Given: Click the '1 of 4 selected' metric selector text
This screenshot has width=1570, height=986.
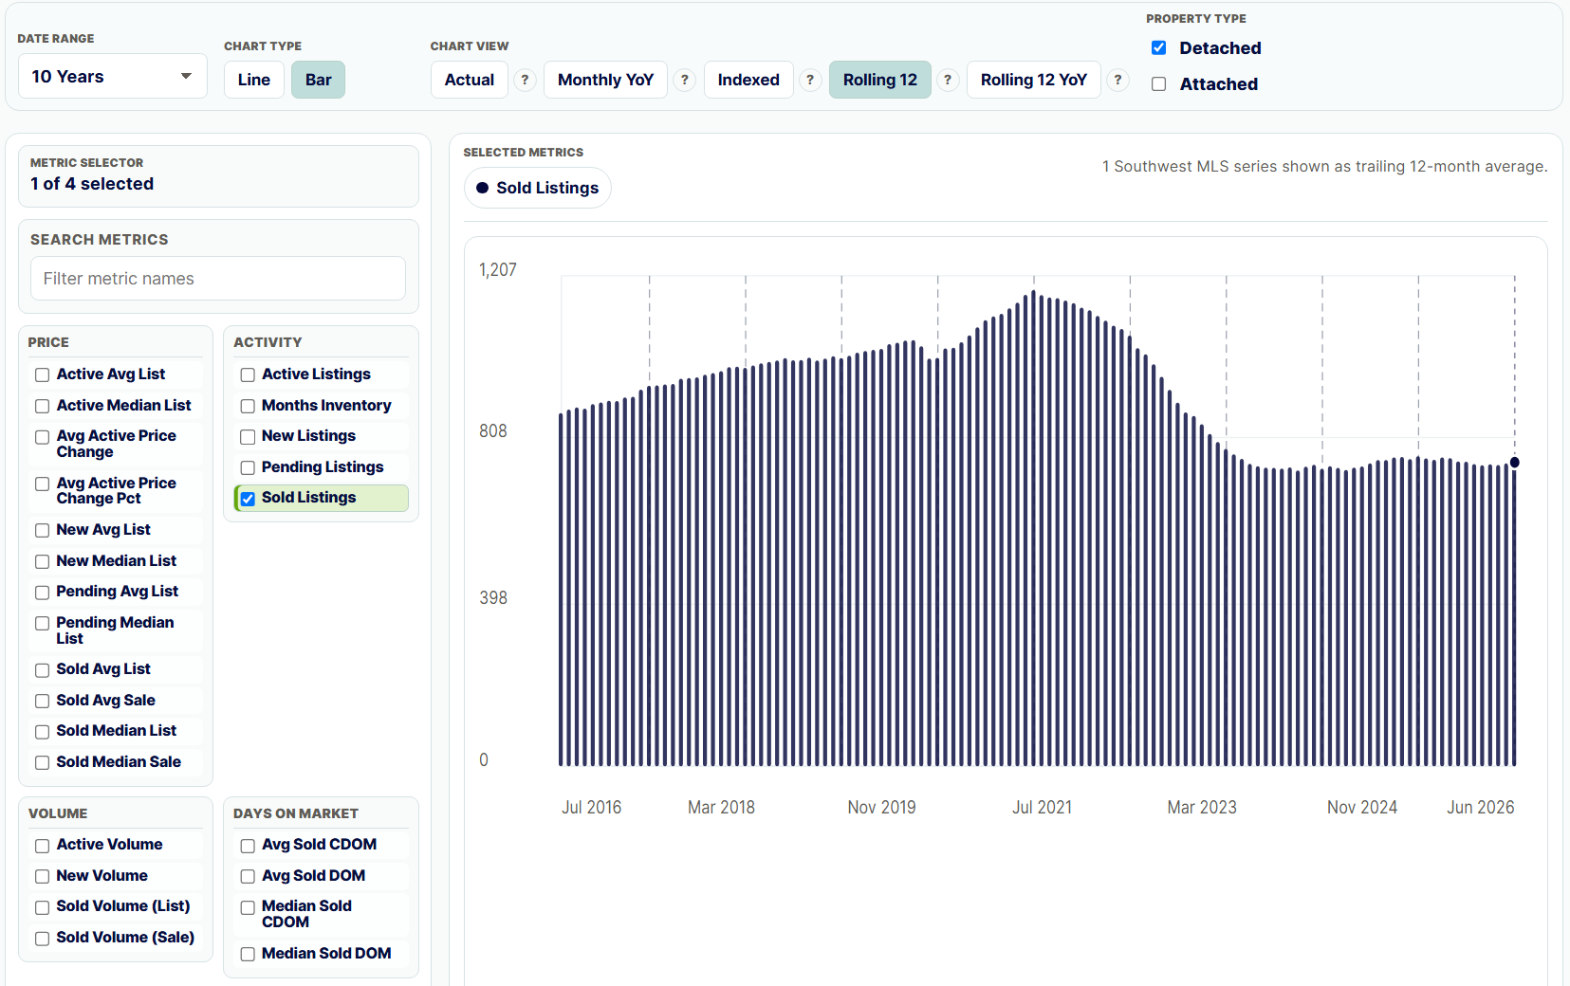Looking at the screenshot, I should [92, 184].
